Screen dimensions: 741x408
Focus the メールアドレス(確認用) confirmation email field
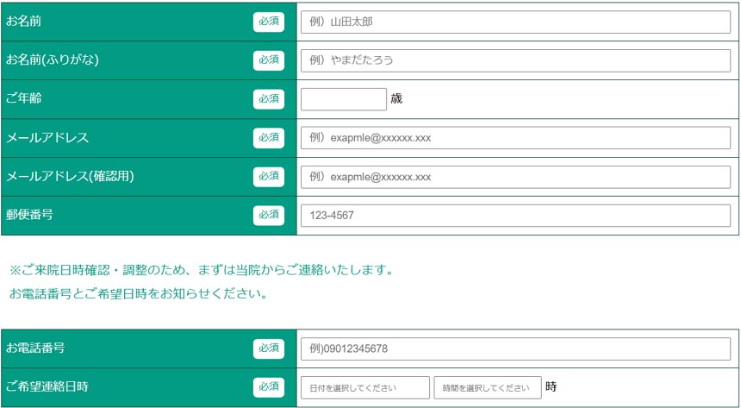click(515, 177)
